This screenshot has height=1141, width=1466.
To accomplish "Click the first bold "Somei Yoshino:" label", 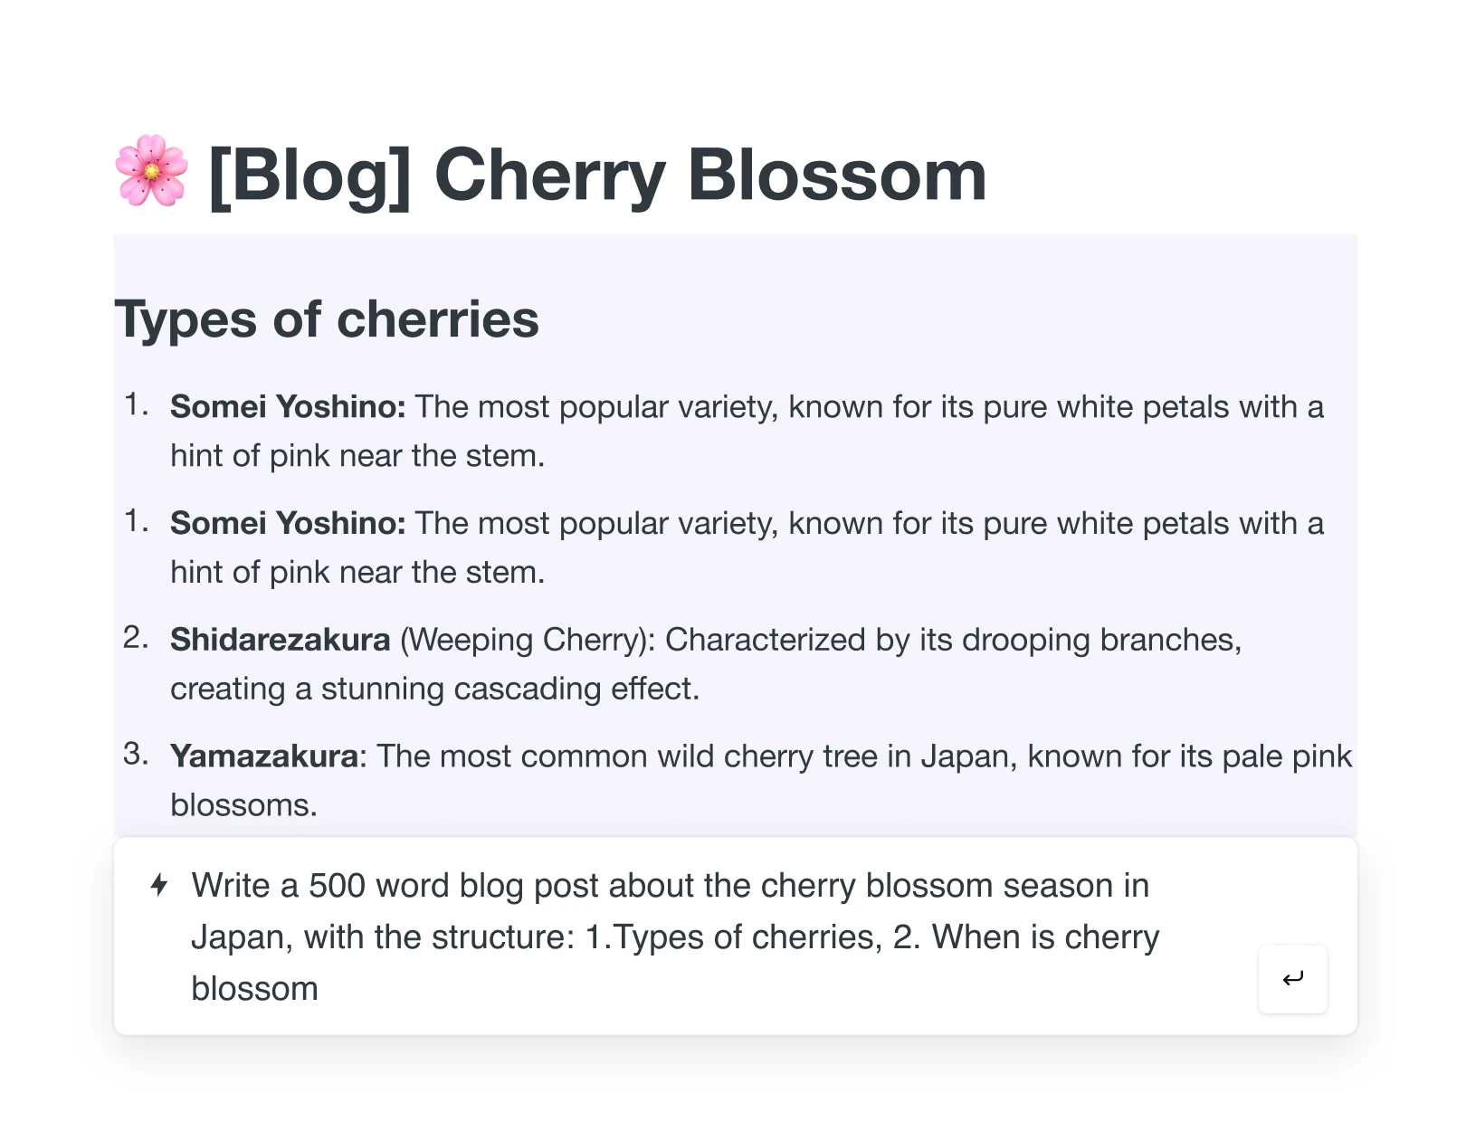I will tap(288, 407).
